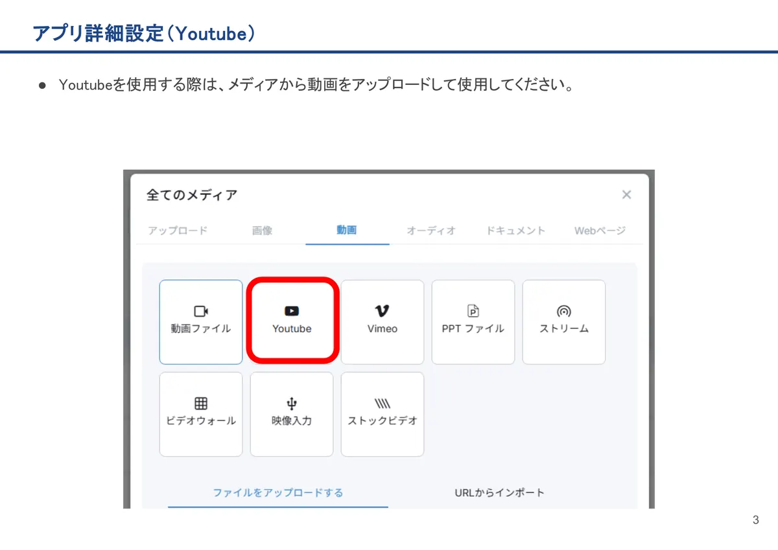Viewport: 778px width, 550px height.
Task: Open the 動画 tab
Action: click(x=347, y=230)
